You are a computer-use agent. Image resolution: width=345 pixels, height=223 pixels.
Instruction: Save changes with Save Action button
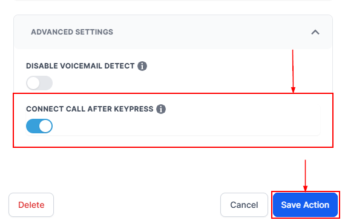coord(305,205)
